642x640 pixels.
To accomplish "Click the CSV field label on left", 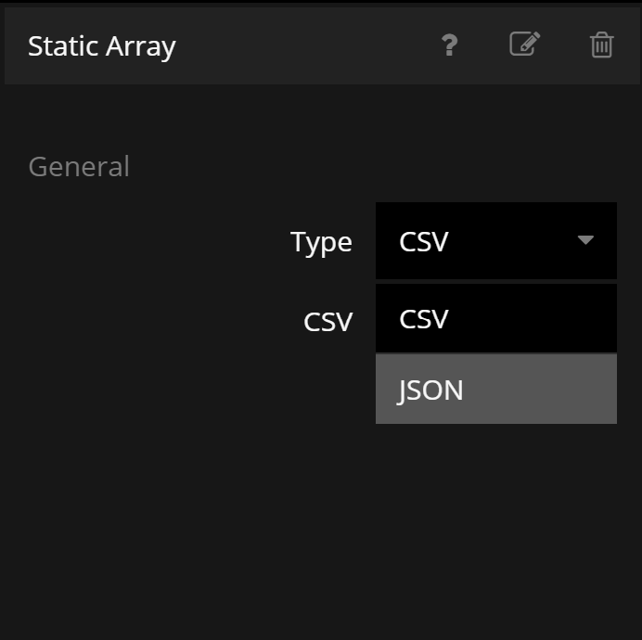I will pyautogui.click(x=328, y=322).
